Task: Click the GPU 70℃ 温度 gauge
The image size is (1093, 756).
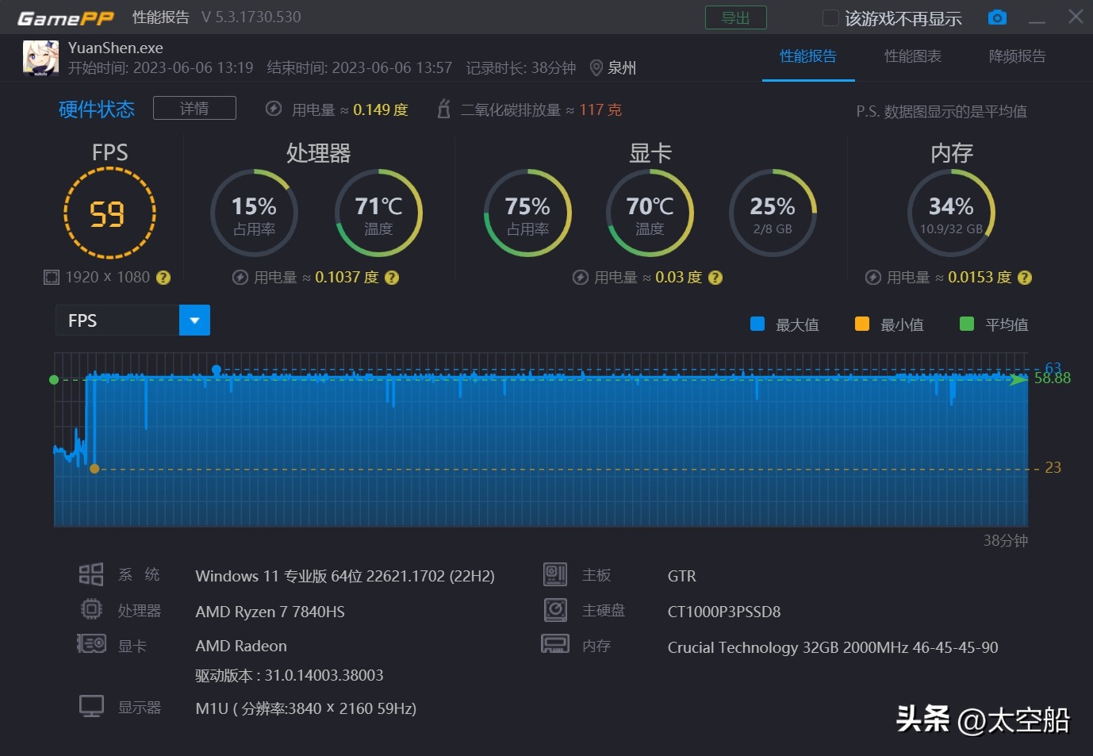Action: tap(650, 213)
